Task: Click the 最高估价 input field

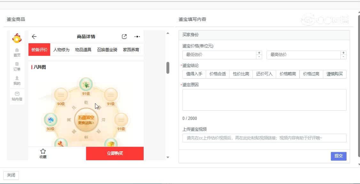Action: 303,55
